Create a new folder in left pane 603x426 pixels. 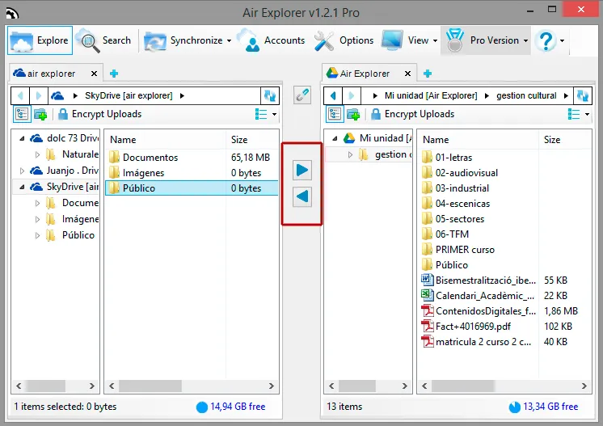(x=40, y=114)
